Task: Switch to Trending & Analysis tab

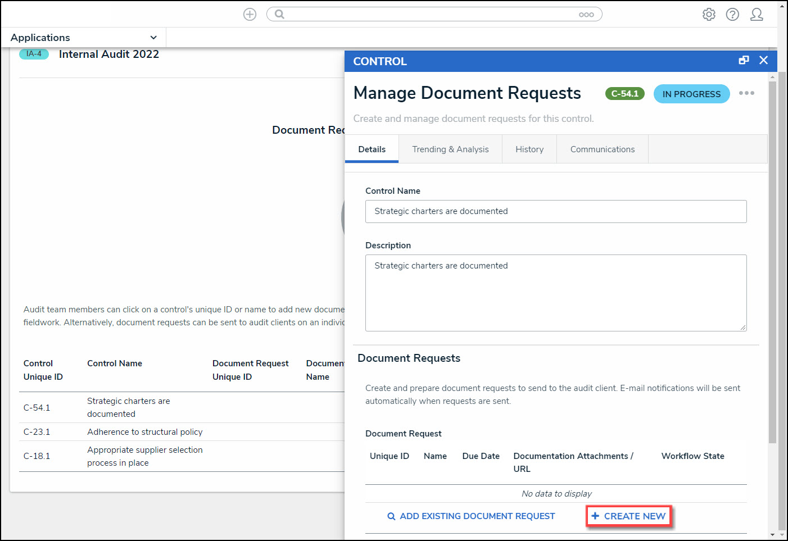Action: [x=450, y=149]
